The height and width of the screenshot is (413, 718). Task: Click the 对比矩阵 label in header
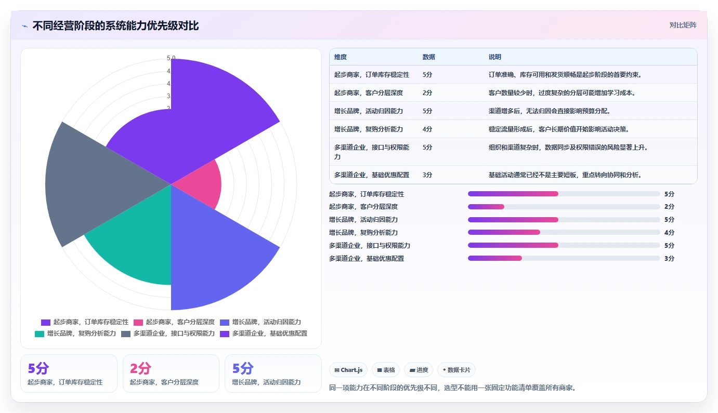coord(683,25)
